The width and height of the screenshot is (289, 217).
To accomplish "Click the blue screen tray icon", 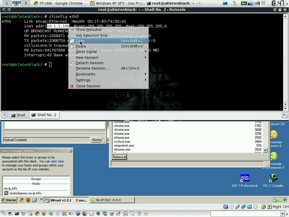I will 225,3.
